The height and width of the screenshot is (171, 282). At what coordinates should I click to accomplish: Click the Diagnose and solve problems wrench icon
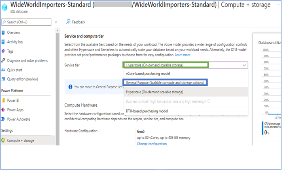coord(3,60)
